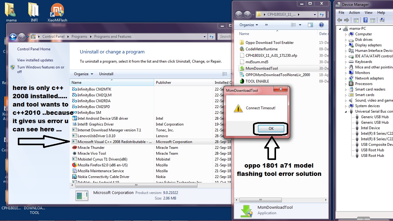
Task: Open the INFI desktop folder
Action: pyautogui.click(x=34, y=12)
